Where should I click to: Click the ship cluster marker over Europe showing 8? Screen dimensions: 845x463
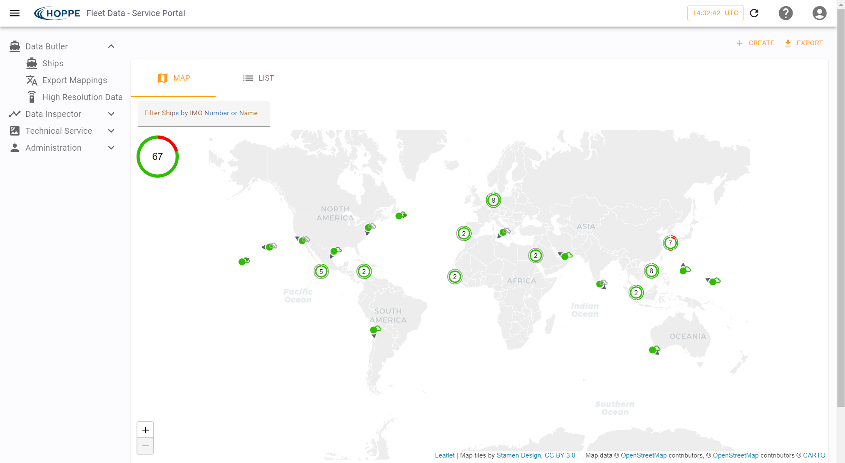click(493, 200)
